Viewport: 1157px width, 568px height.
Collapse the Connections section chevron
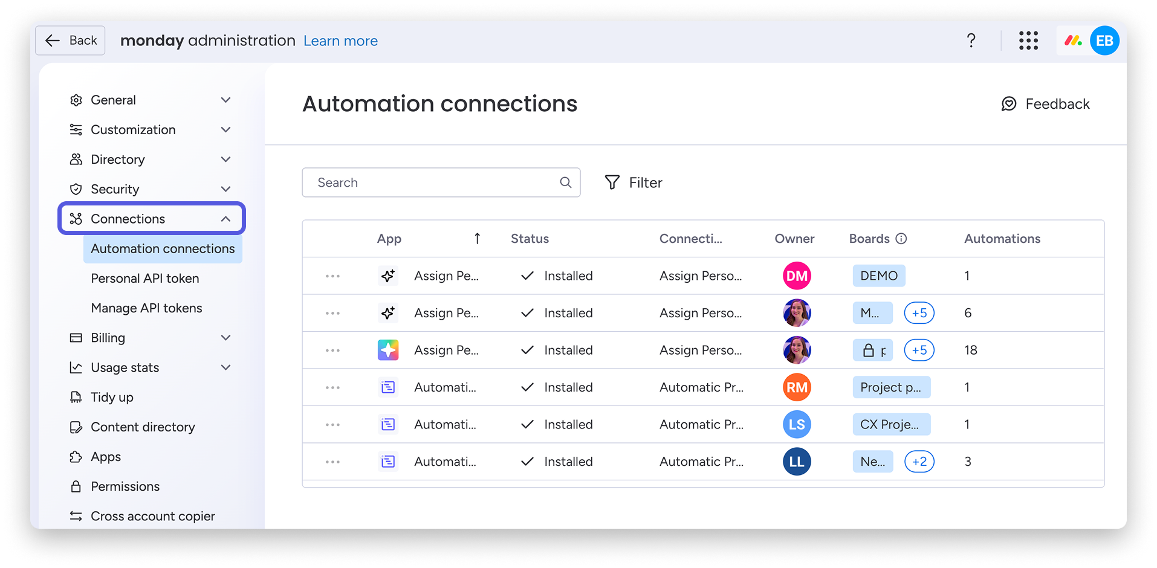225,219
